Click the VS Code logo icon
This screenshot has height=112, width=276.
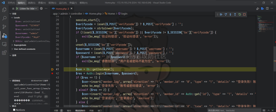[x=3, y=3]
